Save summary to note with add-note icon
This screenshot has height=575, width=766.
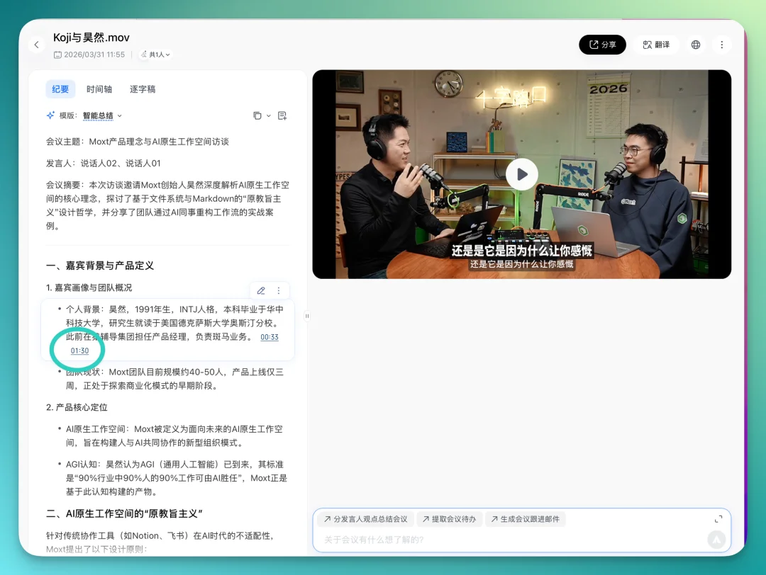[x=282, y=115]
